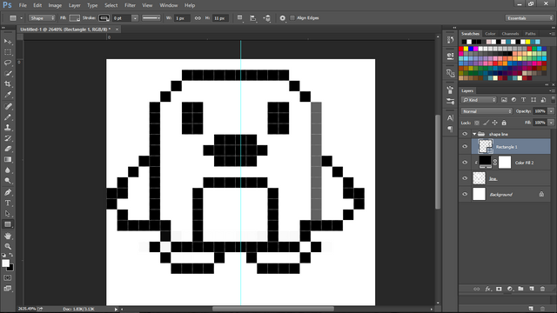Screen dimensions: 557x313
Task: Hide the Background layer
Action: pos(465,195)
